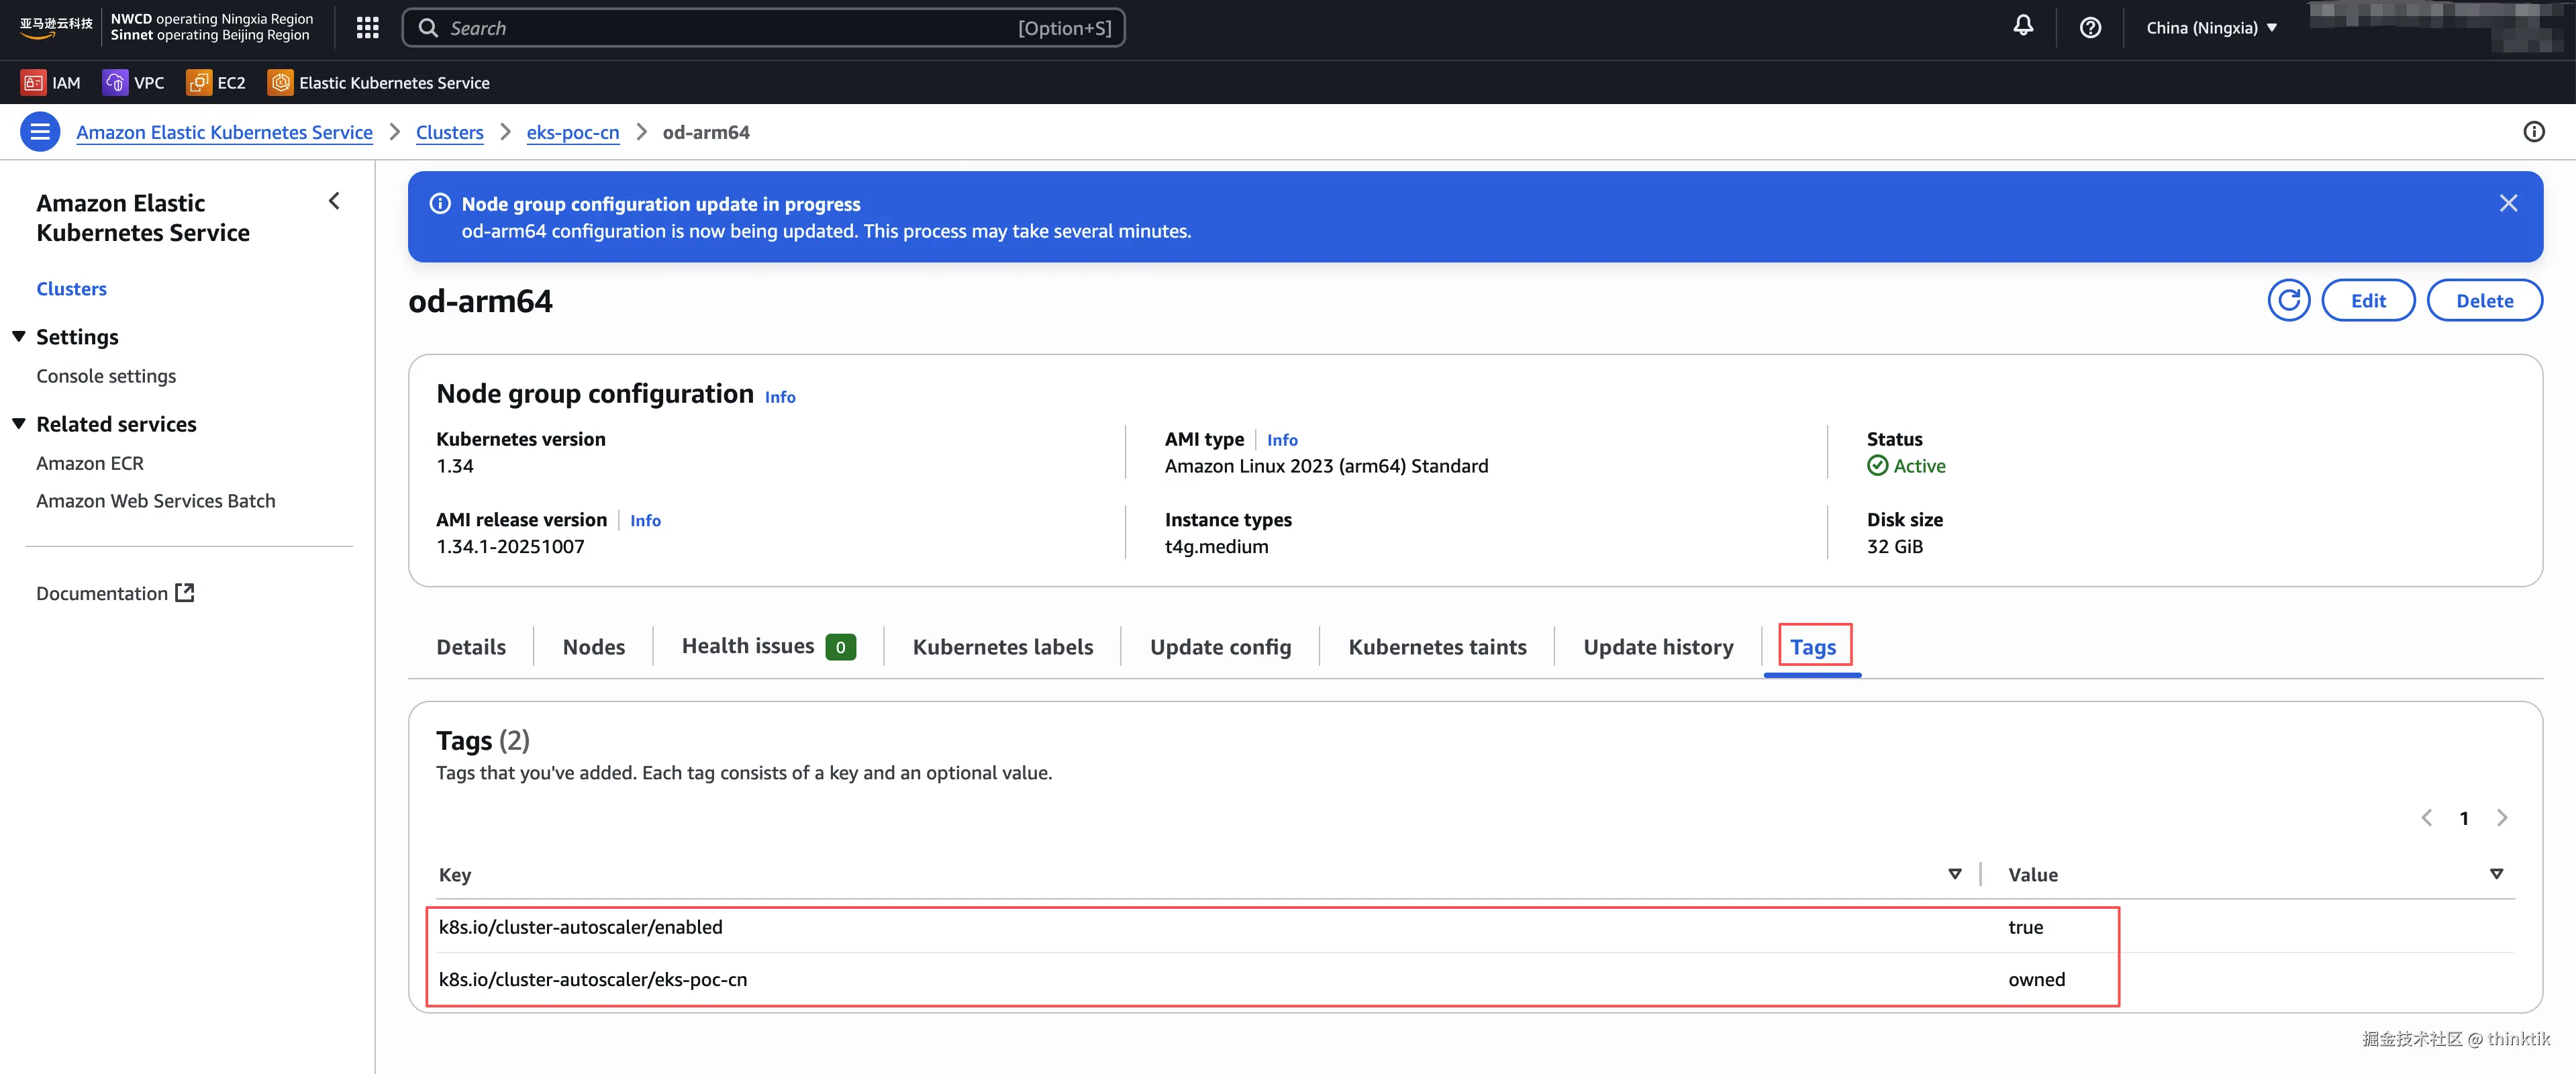
Task: Collapse the Related services section
Action: [19, 424]
